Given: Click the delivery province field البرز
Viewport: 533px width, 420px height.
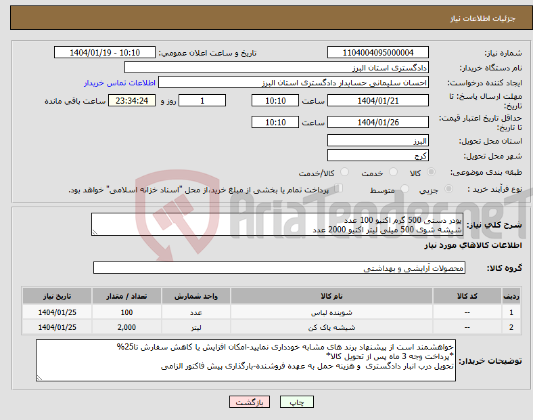Looking at the screenshot, I should coord(377,141).
